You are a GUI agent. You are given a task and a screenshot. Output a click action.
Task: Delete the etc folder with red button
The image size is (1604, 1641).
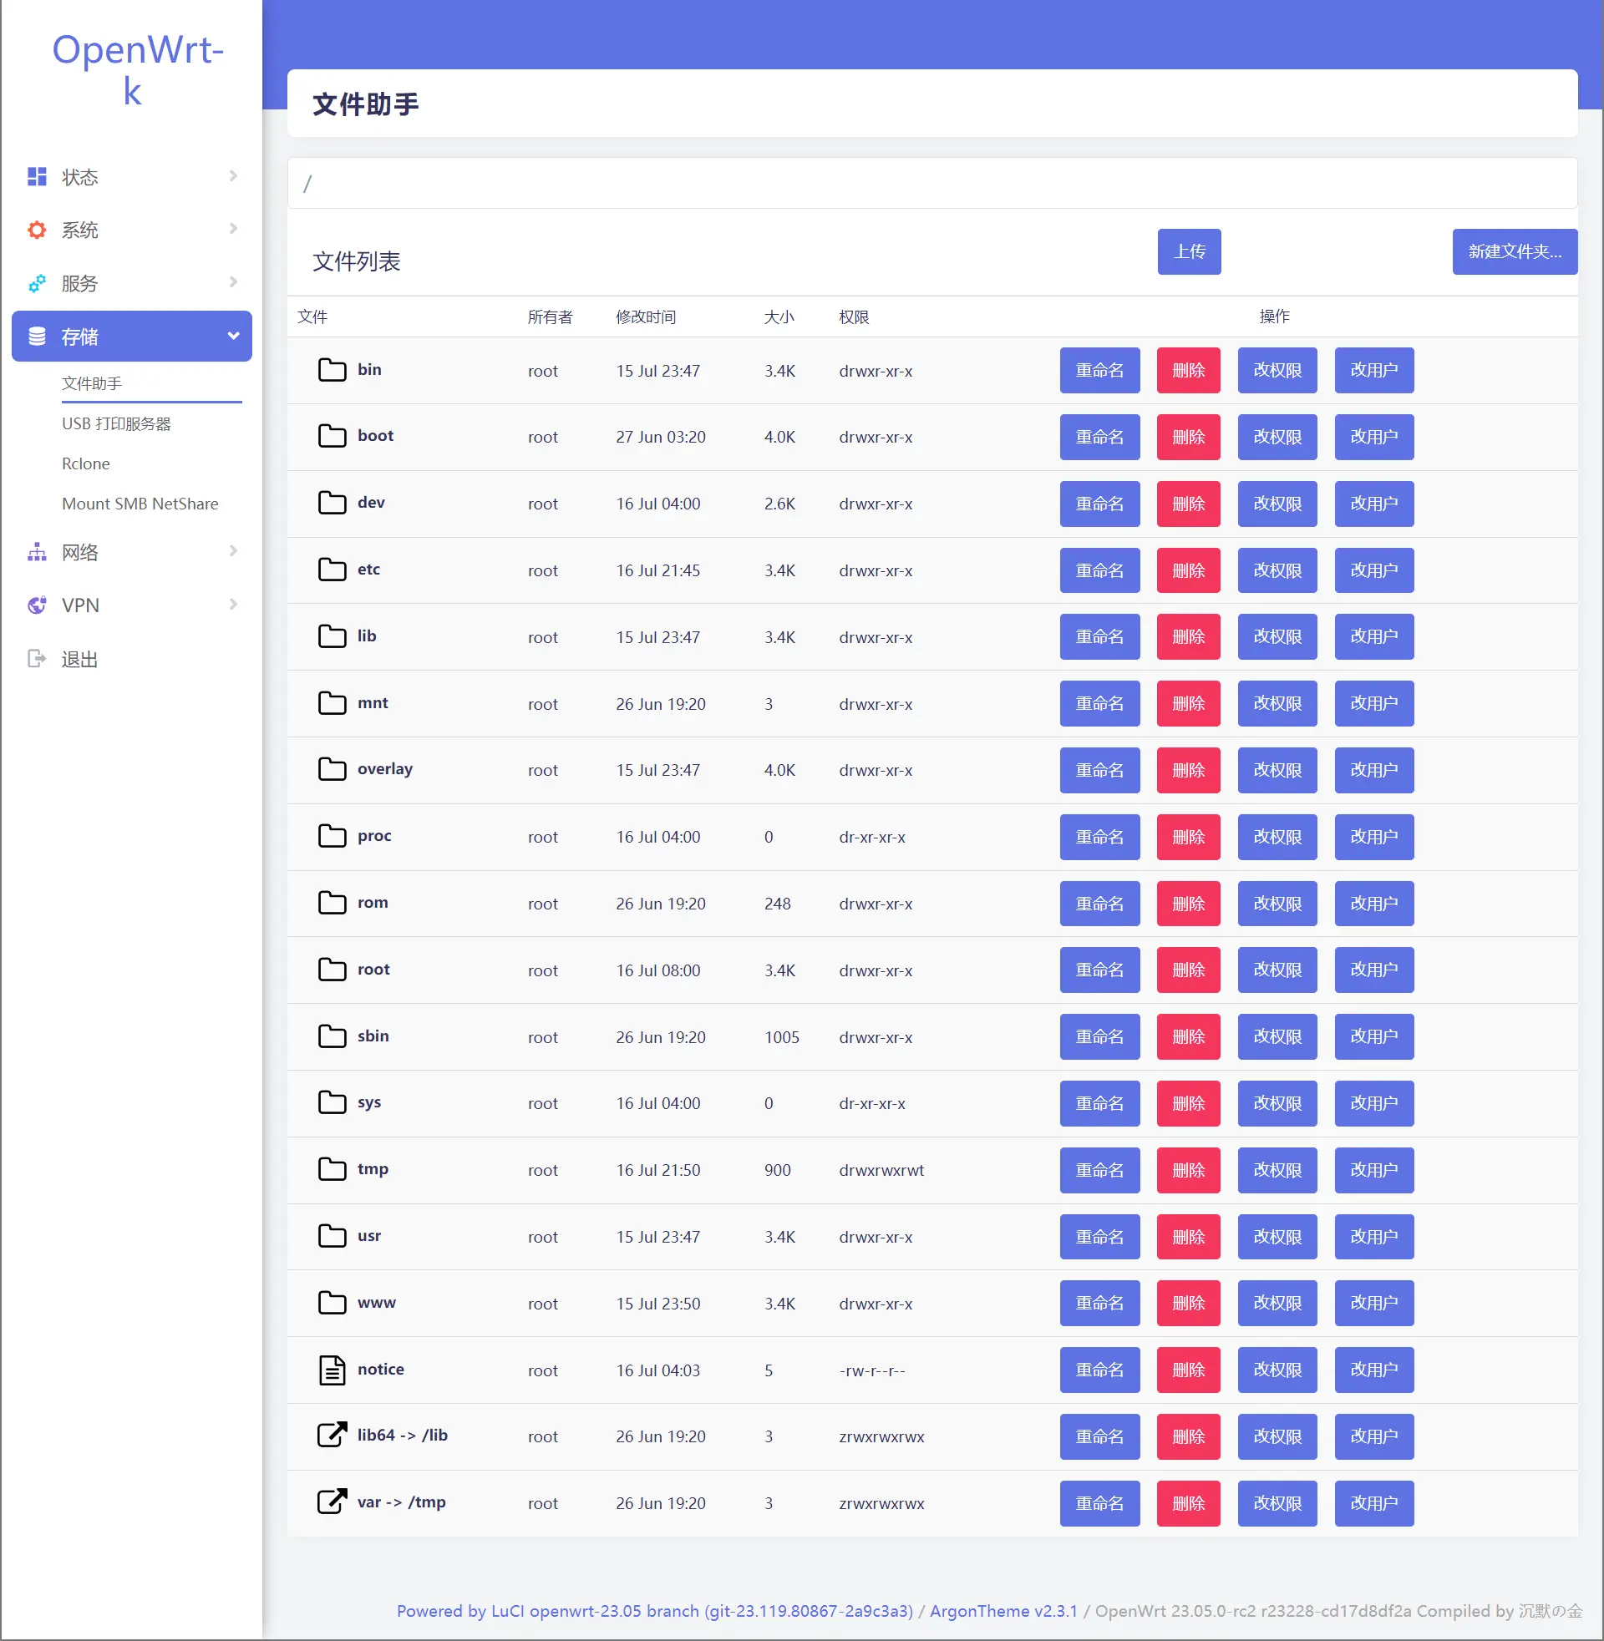pyautogui.click(x=1188, y=571)
